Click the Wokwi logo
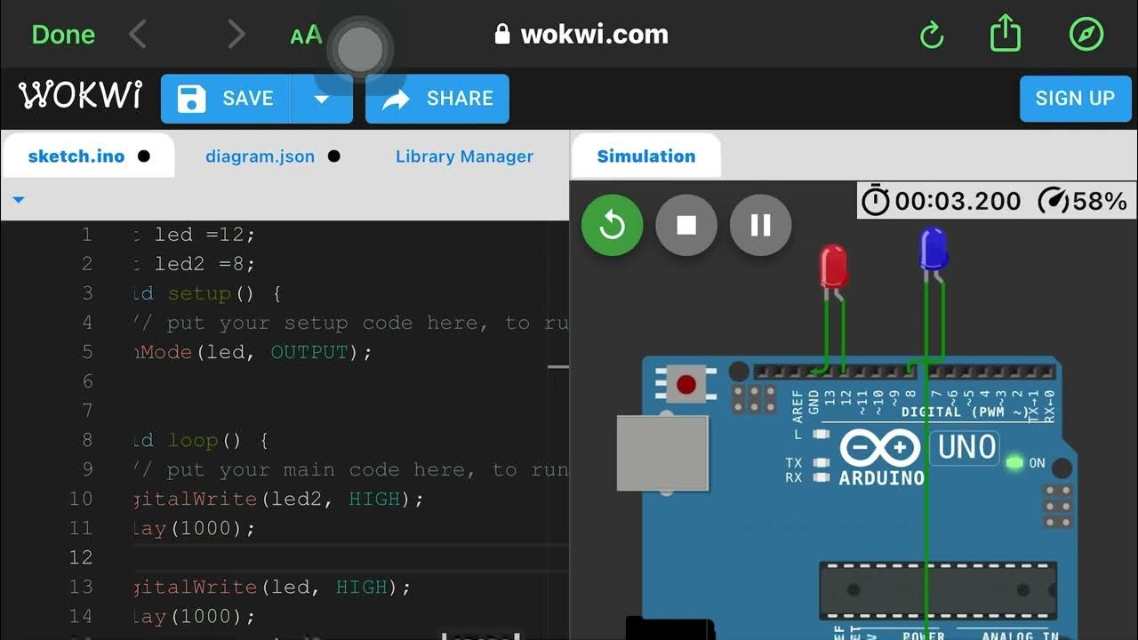1138x640 pixels. click(x=80, y=96)
